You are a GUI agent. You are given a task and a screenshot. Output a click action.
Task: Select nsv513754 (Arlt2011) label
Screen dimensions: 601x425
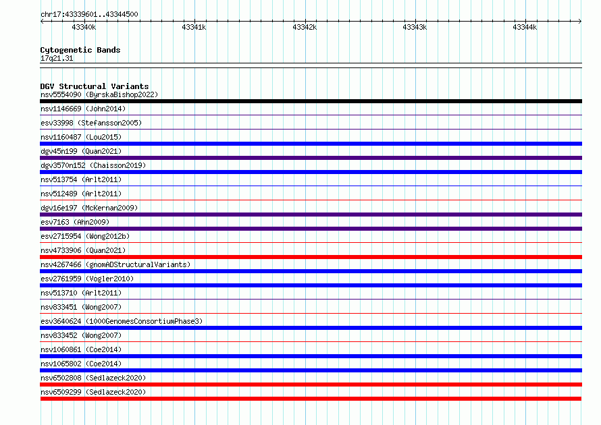pyautogui.click(x=81, y=179)
